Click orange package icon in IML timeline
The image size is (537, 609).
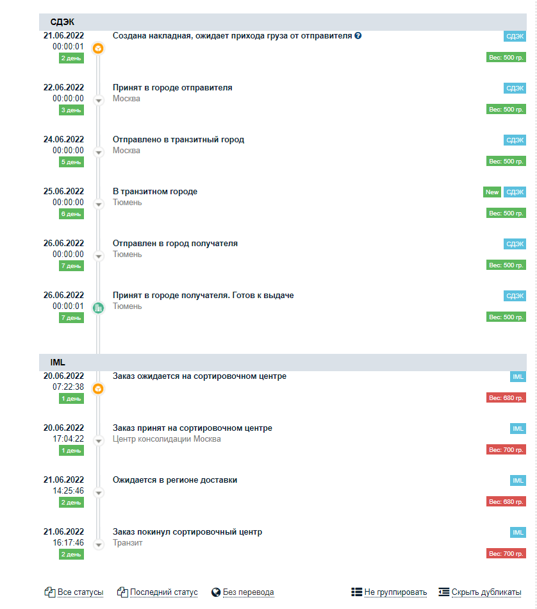pos(98,388)
